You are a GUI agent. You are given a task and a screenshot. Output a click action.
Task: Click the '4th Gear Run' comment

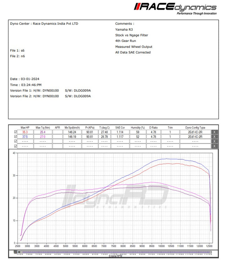coord(125,41)
